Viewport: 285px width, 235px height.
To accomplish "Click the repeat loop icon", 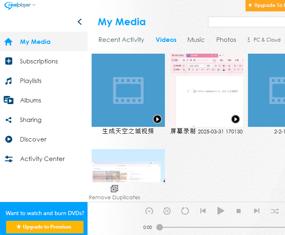I will click(x=185, y=211).
